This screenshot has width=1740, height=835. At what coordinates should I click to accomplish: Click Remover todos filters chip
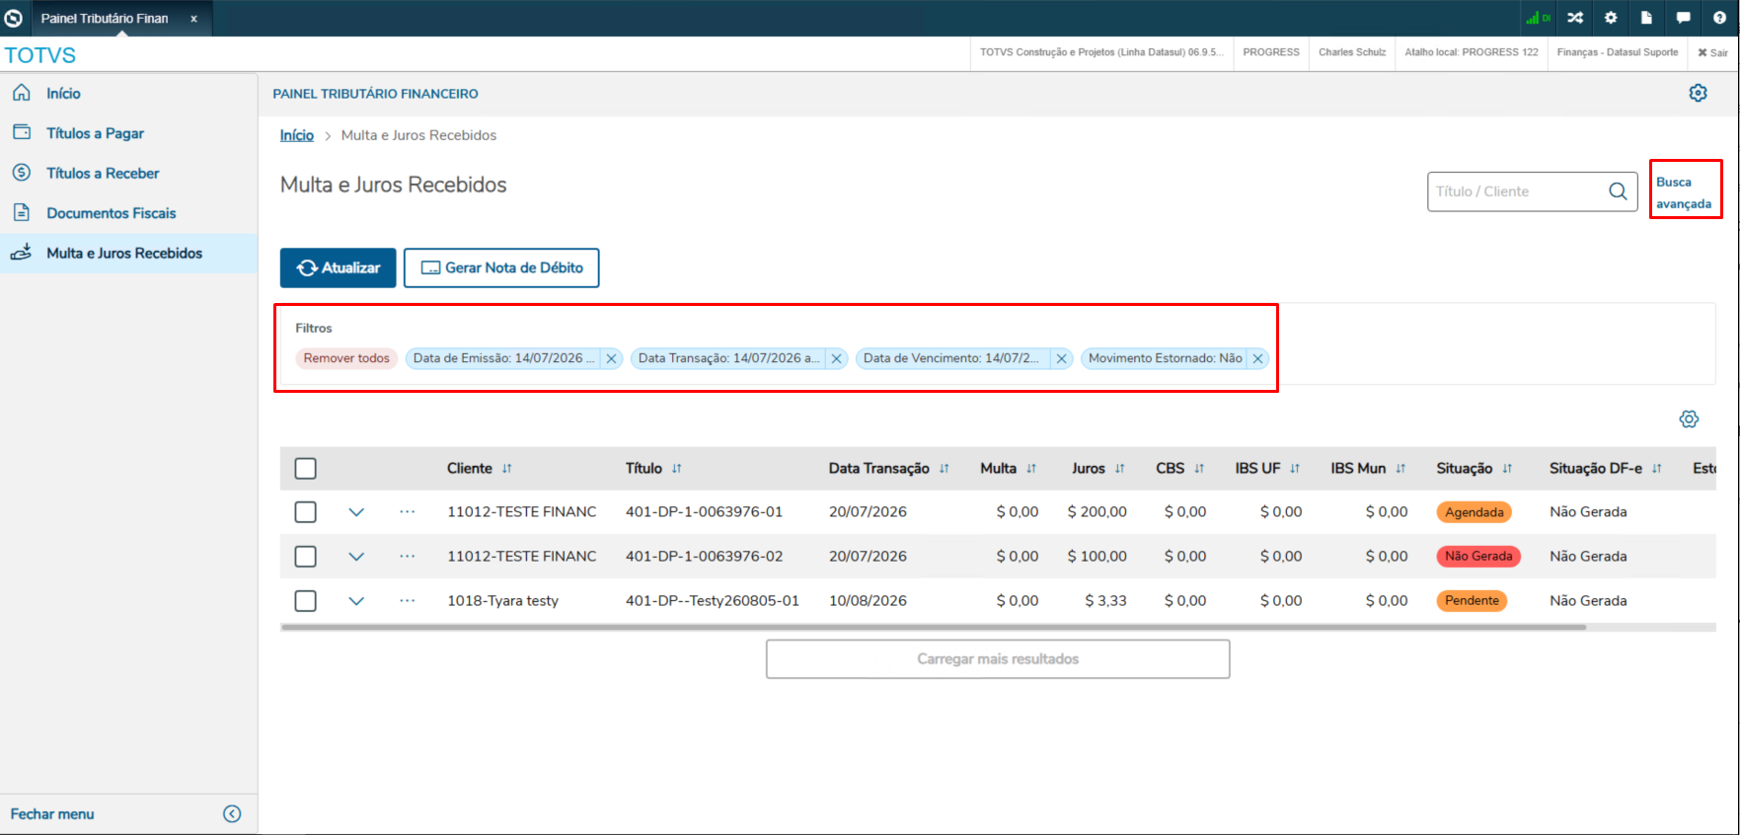point(346,358)
